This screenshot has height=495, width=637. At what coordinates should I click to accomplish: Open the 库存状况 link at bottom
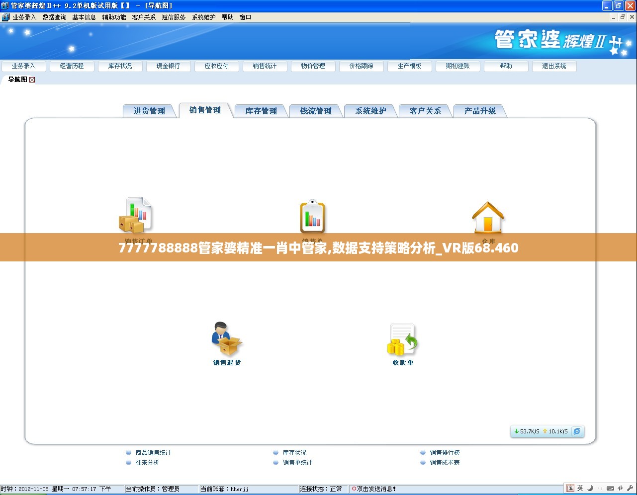pyautogui.click(x=294, y=453)
